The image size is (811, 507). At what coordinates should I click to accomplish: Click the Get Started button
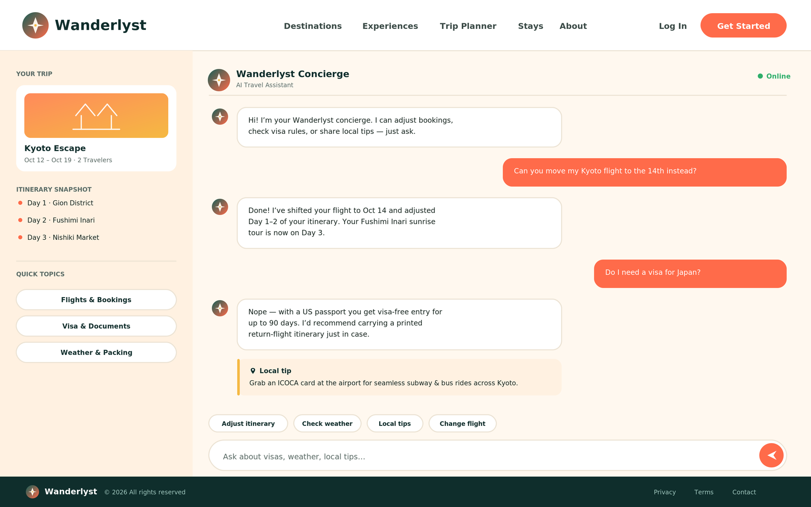[x=744, y=25]
